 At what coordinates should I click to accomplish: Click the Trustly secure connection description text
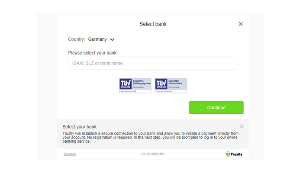tap(151, 137)
